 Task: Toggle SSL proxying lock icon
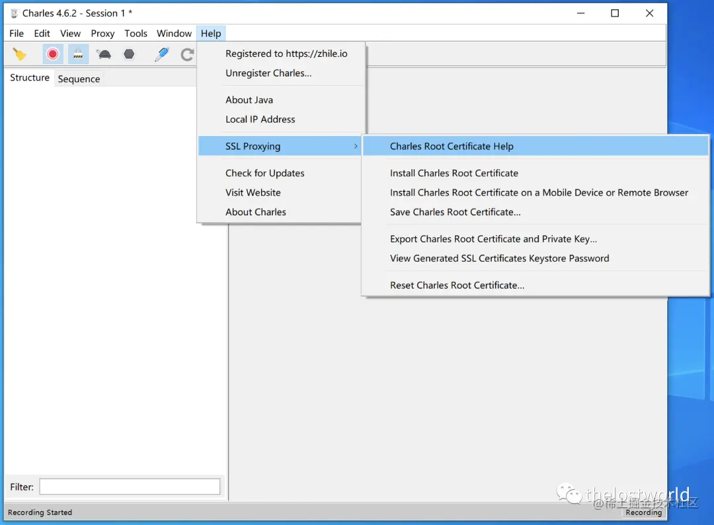[78, 54]
